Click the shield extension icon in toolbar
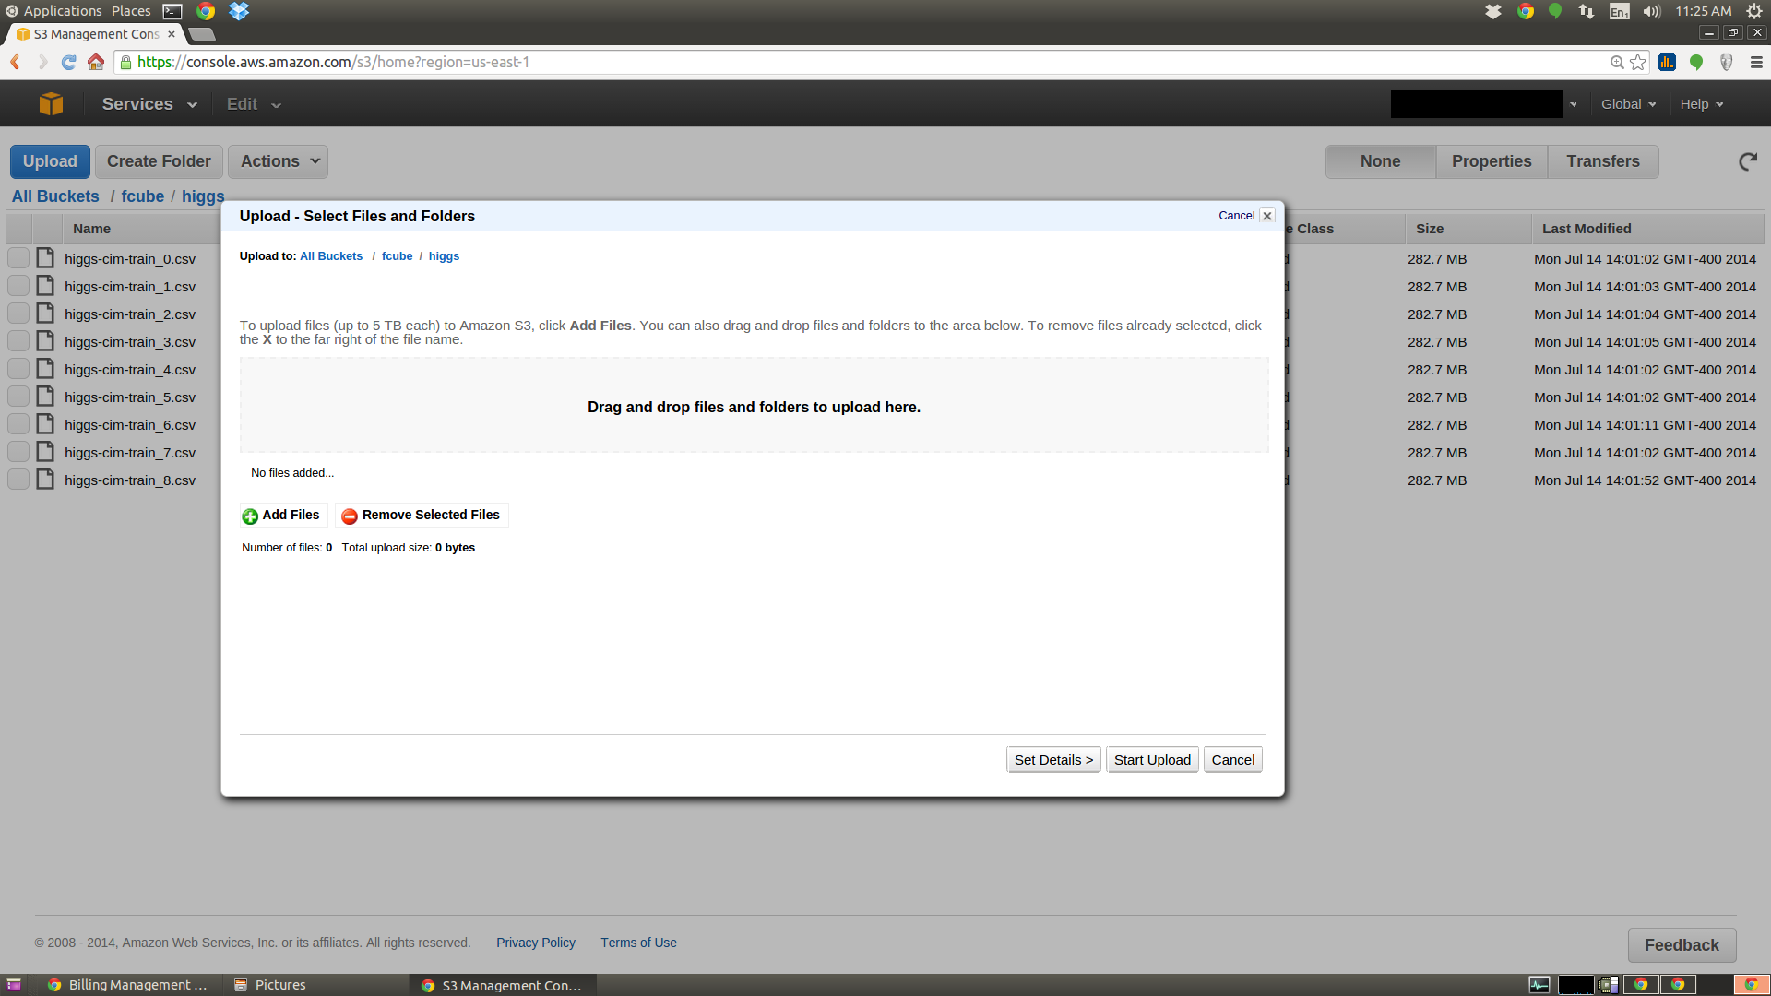Image resolution: width=1771 pixels, height=996 pixels. (1727, 62)
